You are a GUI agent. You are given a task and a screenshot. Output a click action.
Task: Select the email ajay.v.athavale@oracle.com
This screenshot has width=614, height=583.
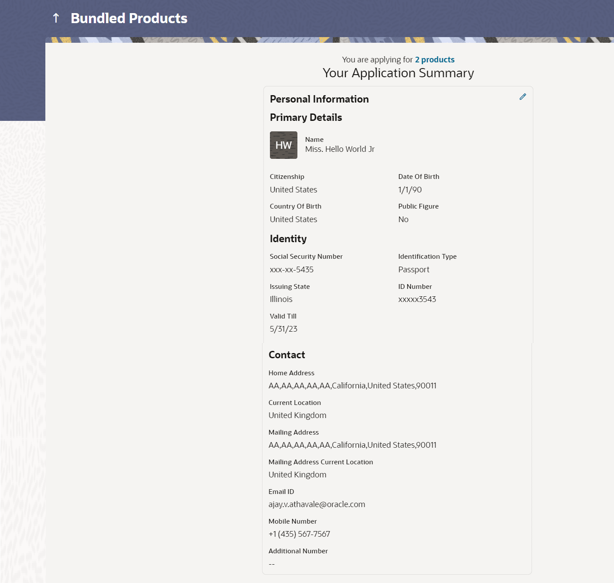(x=317, y=504)
